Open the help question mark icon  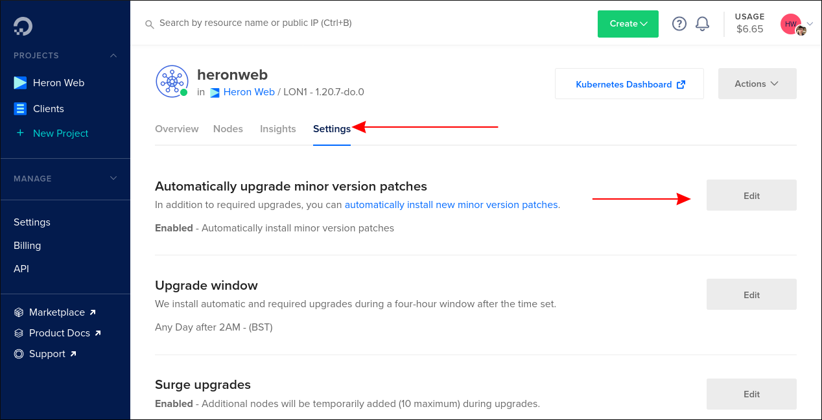[x=679, y=23]
